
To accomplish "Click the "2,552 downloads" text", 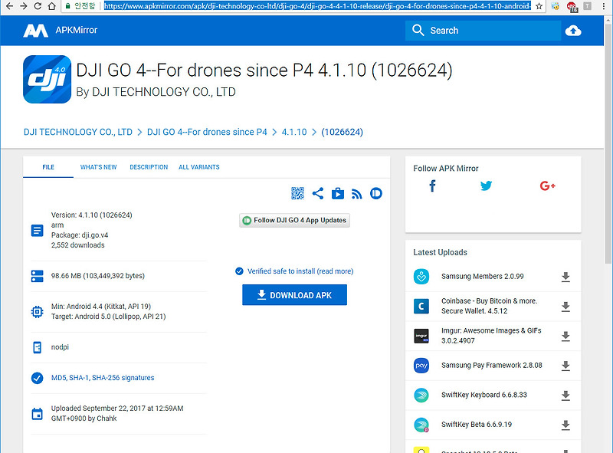I will (x=78, y=245).
